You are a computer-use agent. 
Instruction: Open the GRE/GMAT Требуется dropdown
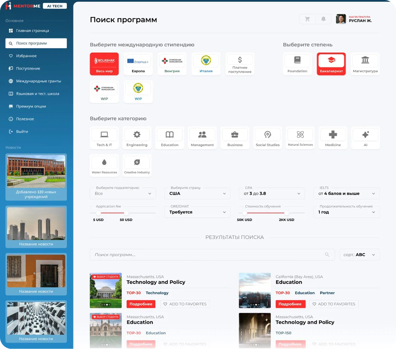(197, 212)
